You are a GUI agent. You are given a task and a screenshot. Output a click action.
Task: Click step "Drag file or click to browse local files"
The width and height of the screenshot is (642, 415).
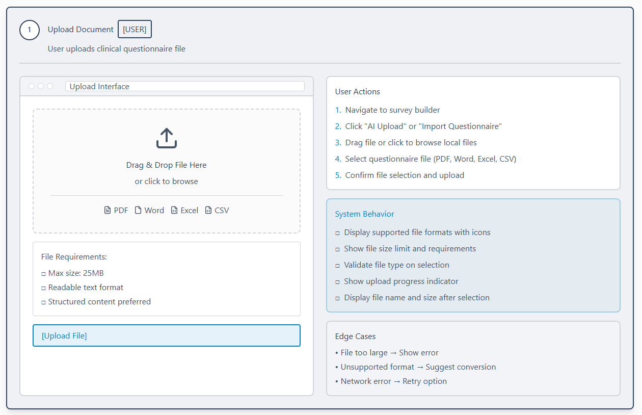coord(411,142)
